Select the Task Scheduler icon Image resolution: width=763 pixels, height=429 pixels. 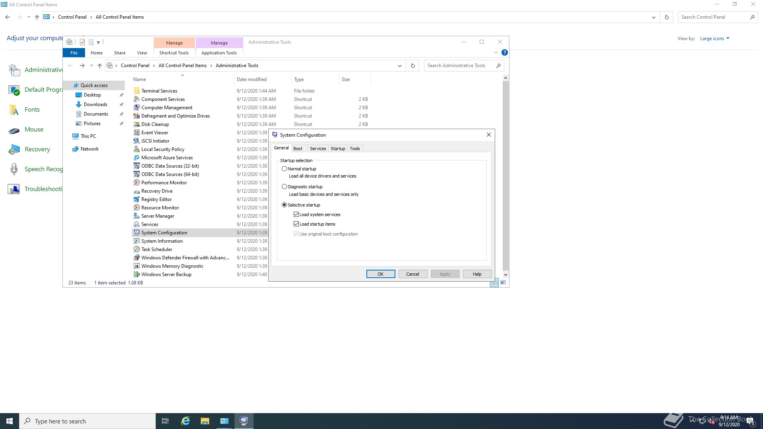coord(137,249)
